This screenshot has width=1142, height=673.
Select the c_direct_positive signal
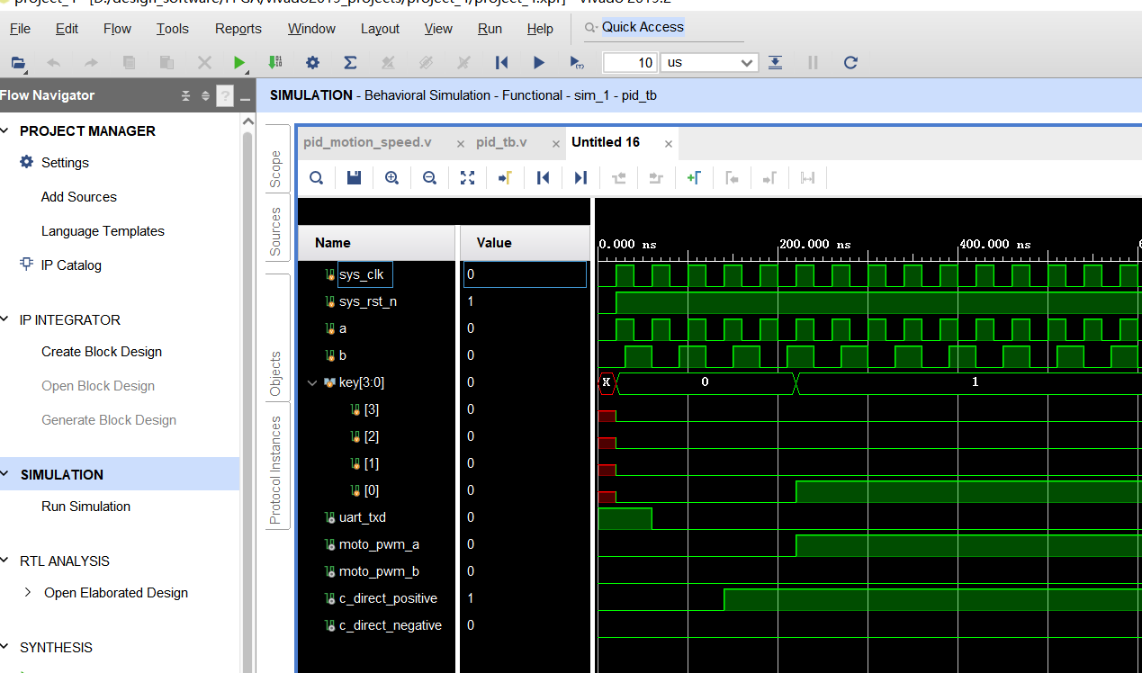click(388, 598)
